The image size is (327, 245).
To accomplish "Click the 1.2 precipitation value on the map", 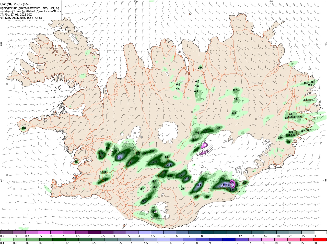I will [x=152, y=151].
